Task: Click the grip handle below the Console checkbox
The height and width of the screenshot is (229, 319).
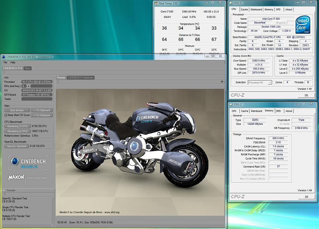Action: pyautogui.click(x=4, y=194)
